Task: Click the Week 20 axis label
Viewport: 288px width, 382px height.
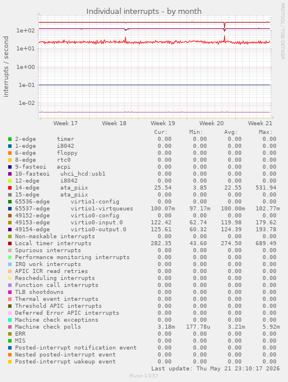Action: 212,123
